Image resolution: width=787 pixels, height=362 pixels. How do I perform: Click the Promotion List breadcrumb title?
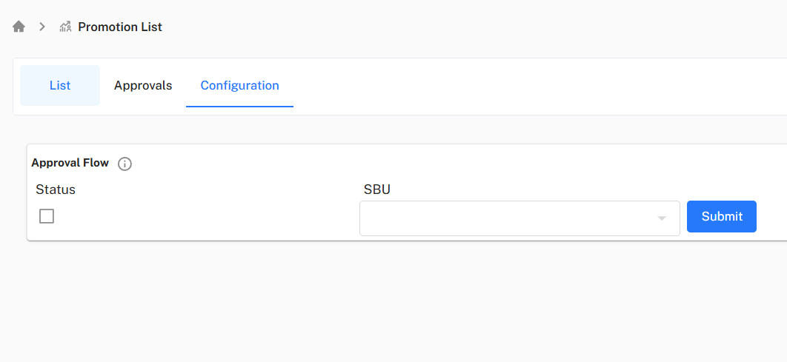(120, 27)
